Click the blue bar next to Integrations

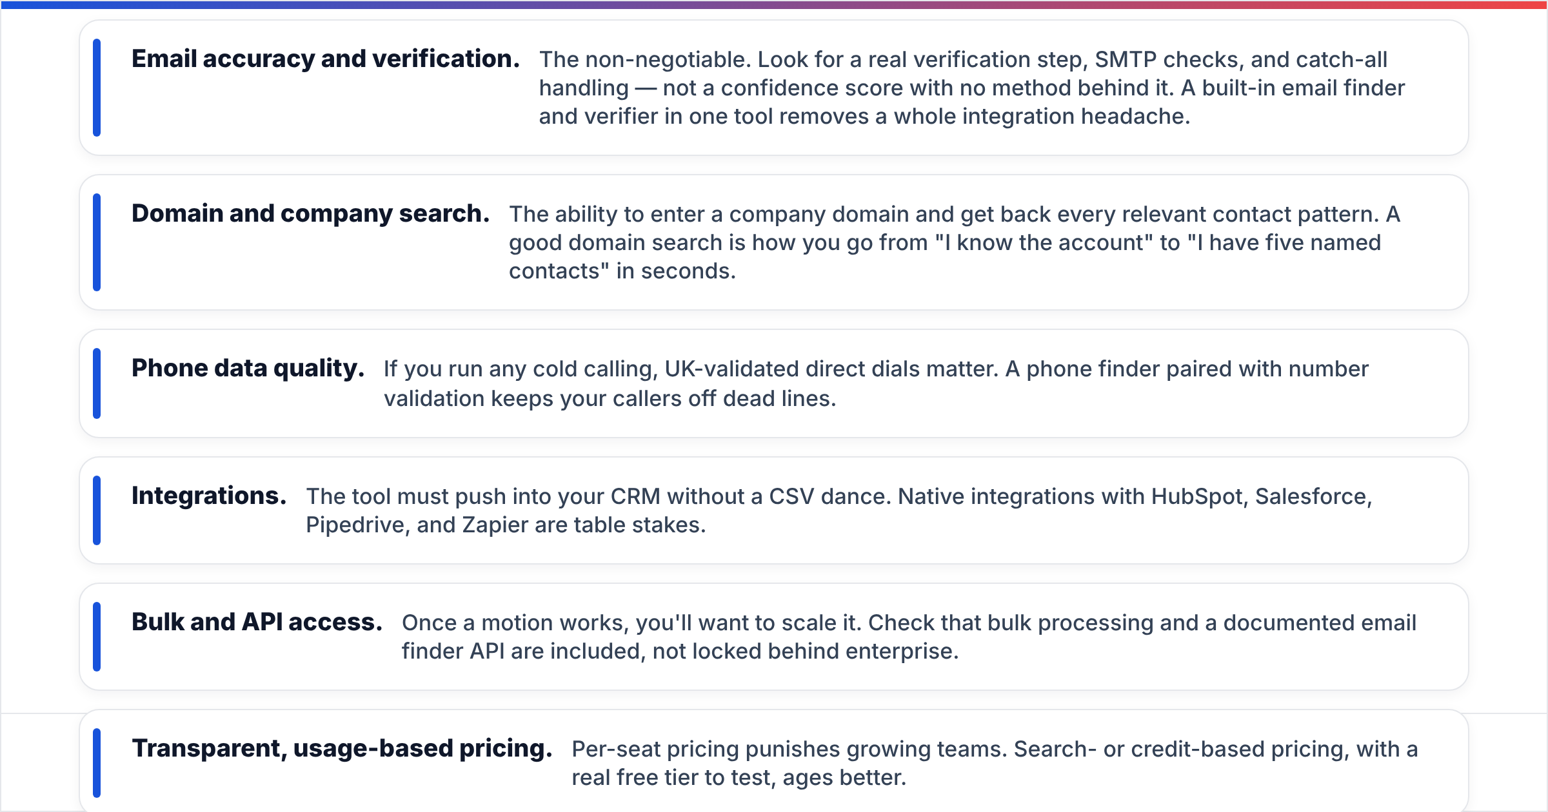97,510
